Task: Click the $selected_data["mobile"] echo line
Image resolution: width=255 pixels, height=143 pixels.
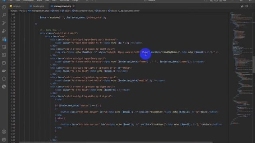Action: click(x=110, y=80)
